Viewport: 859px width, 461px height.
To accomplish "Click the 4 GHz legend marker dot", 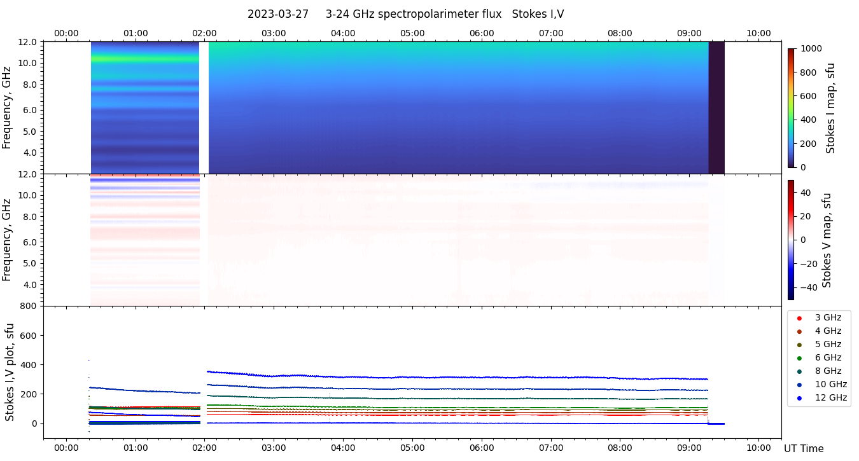I will (799, 331).
